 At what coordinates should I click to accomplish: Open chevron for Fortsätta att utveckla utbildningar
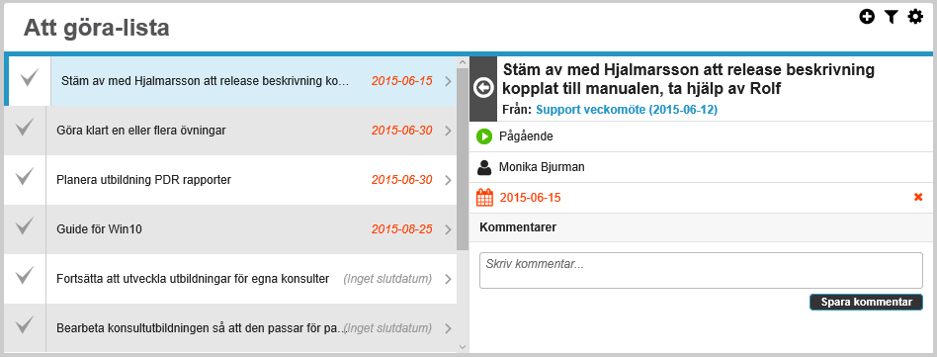(x=448, y=279)
